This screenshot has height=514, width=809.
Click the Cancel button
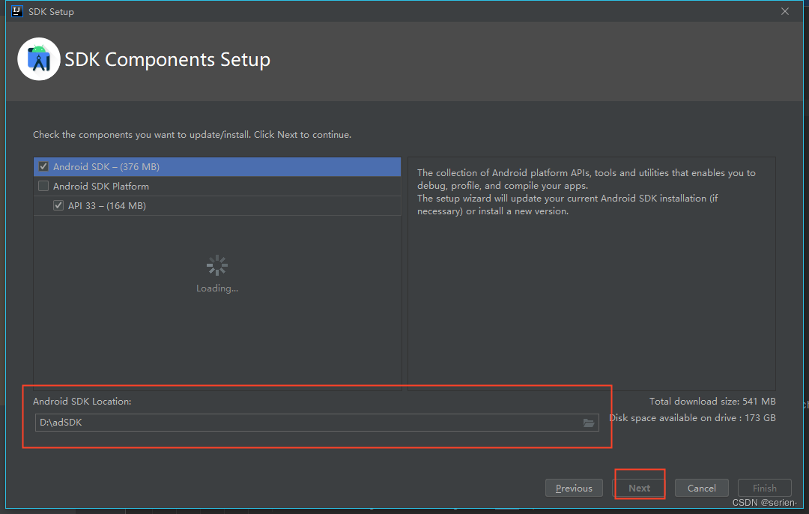tap(702, 489)
